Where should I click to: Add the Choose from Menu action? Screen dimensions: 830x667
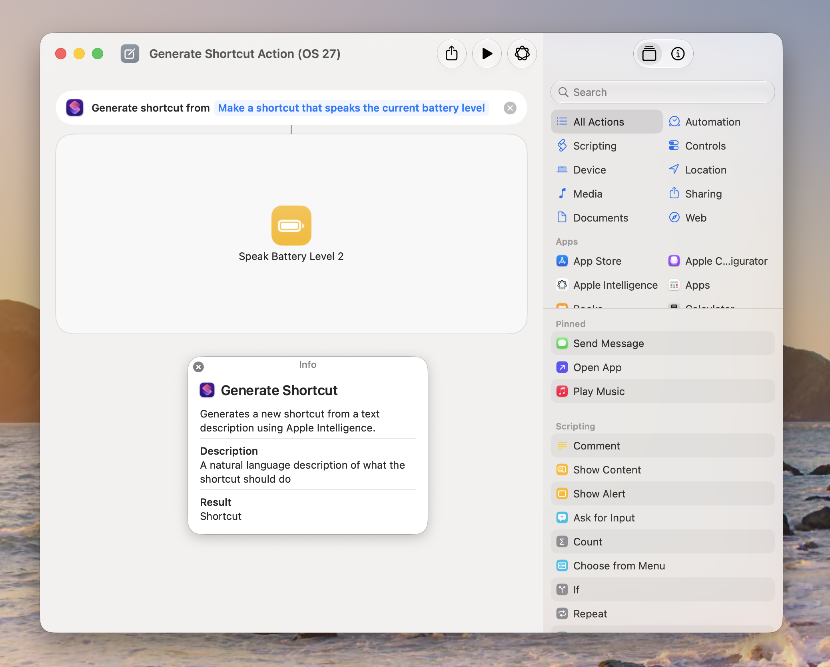(x=662, y=566)
